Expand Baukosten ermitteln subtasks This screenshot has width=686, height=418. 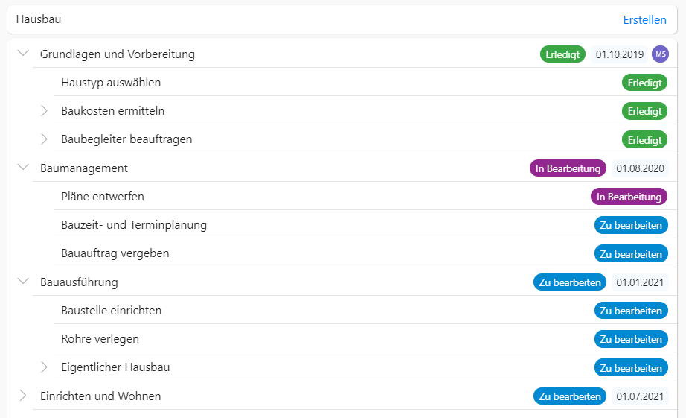44,111
